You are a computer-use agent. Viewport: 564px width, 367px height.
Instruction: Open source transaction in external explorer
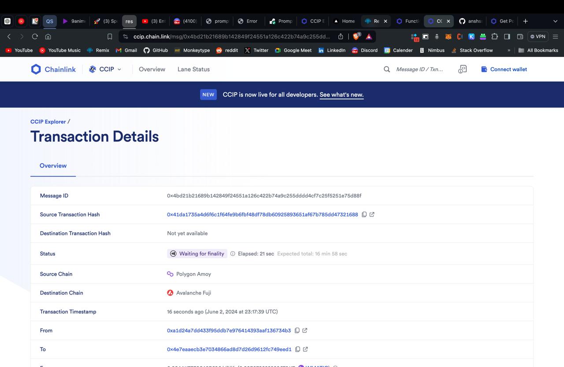(x=372, y=214)
